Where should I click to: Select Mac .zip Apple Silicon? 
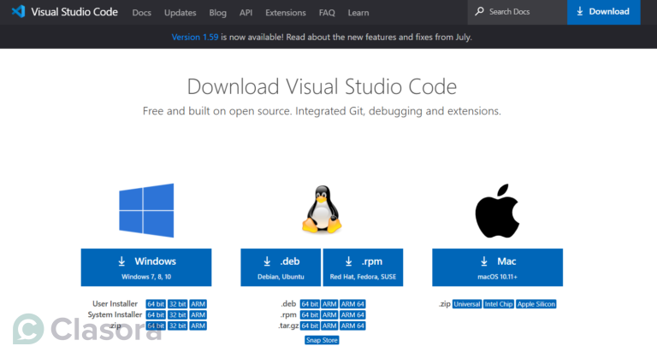click(x=536, y=304)
